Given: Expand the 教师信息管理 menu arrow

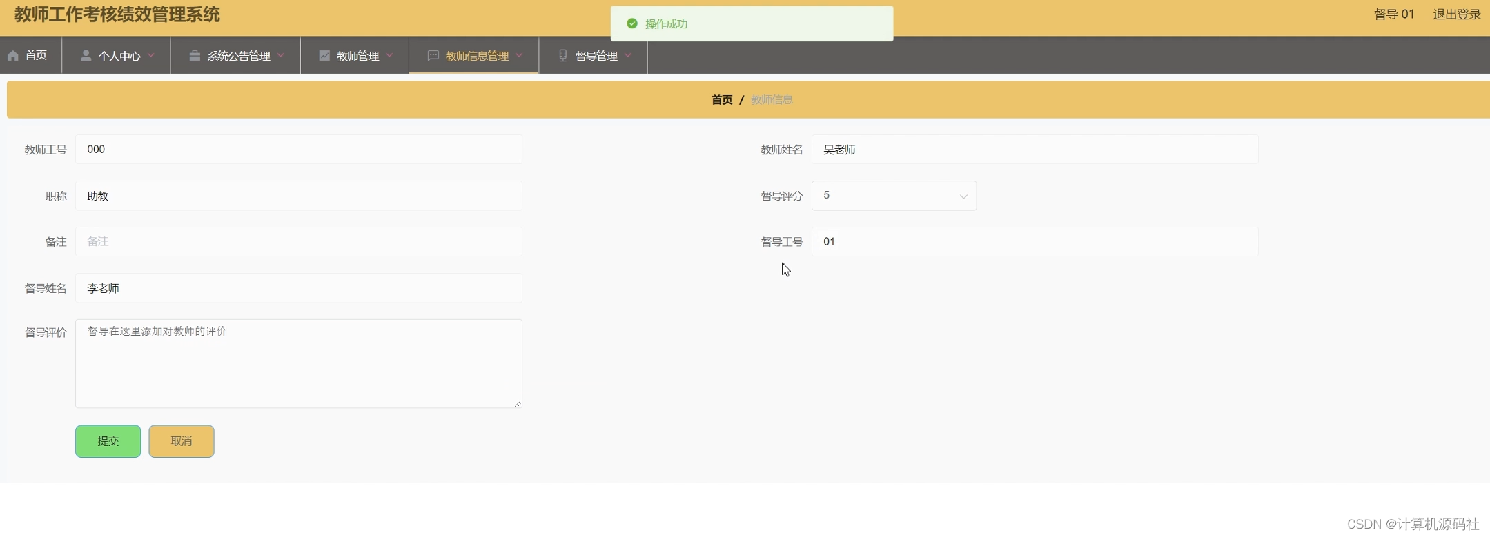Looking at the screenshot, I should click(520, 55).
